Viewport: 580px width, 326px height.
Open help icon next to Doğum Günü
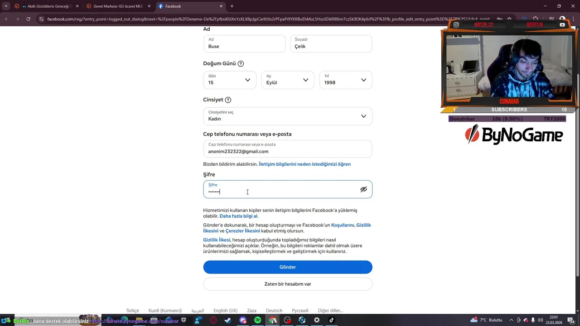(x=241, y=64)
